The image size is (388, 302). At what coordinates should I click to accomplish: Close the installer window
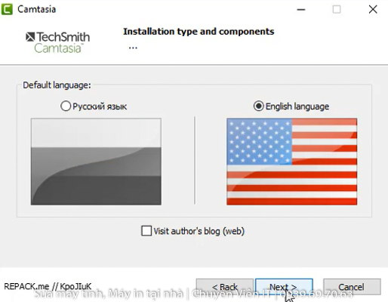373,10
